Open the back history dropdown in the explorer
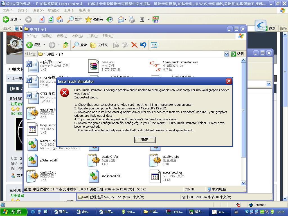Viewport: 288px width, 216px height. [x=44, y=45]
